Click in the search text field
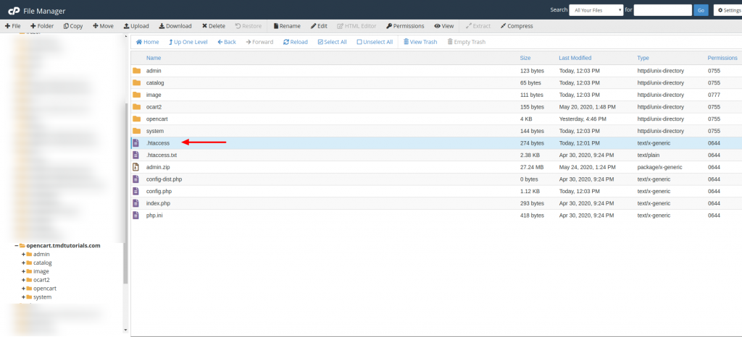742x337 pixels. [x=662, y=10]
